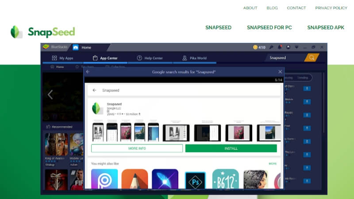
Task: Click the King of Avalon game thumbnail
Action: coord(56,145)
